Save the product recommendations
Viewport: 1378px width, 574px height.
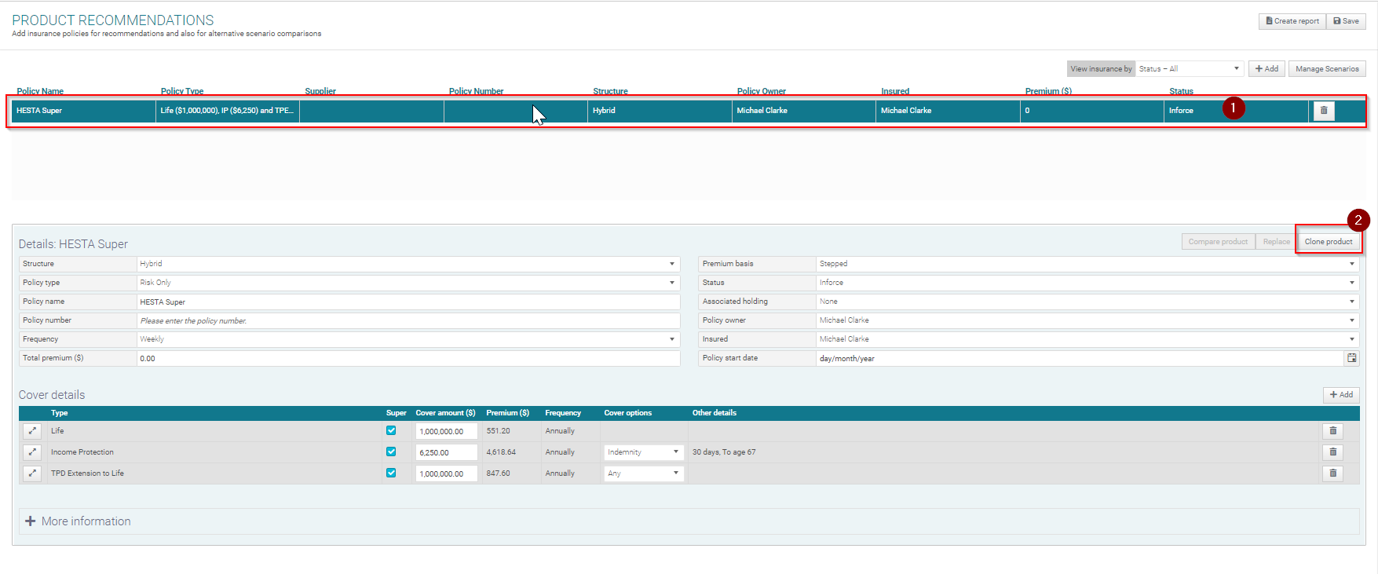click(1346, 21)
